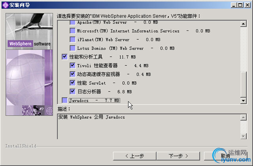
Task: Check the Lotus Domino (TM) Web Server checkbox
Action: coord(73,48)
